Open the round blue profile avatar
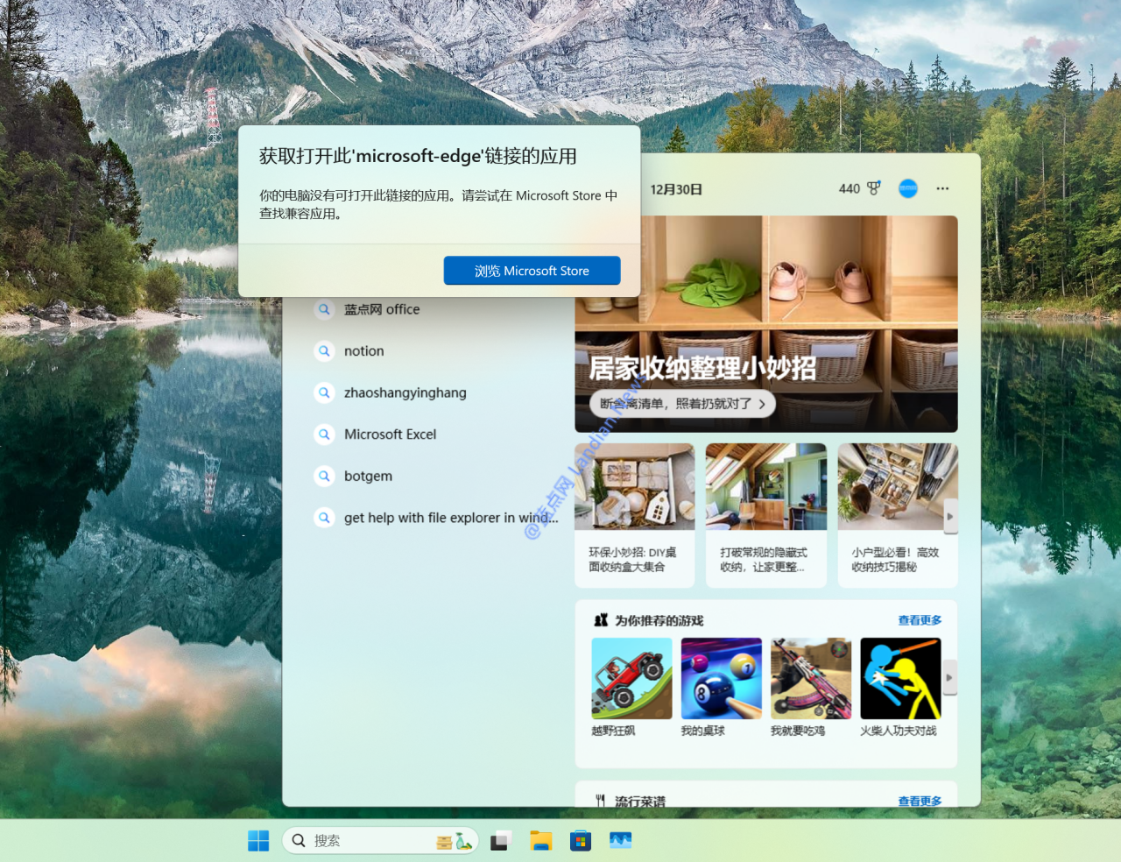The width and height of the screenshot is (1121, 862). click(x=908, y=188)
